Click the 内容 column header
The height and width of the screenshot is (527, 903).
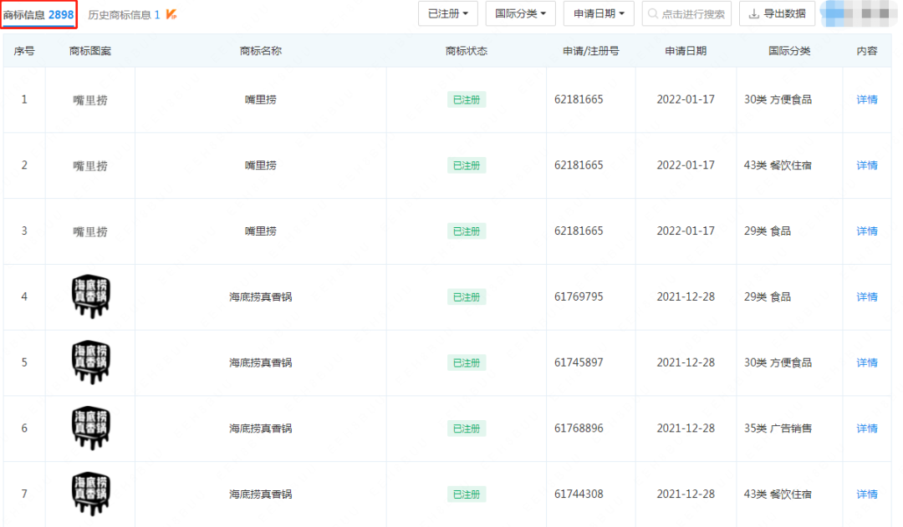(867, 51)
